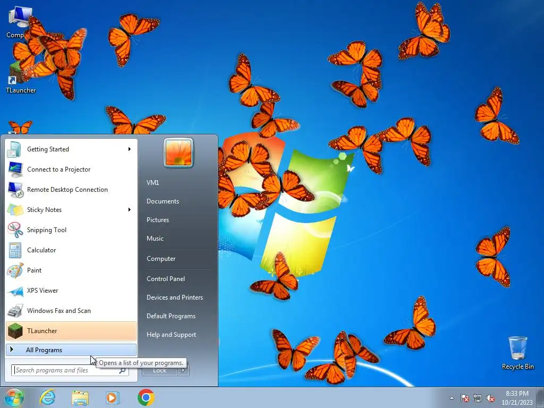Expand Getting Started jump list arrow

coord(130,149)
